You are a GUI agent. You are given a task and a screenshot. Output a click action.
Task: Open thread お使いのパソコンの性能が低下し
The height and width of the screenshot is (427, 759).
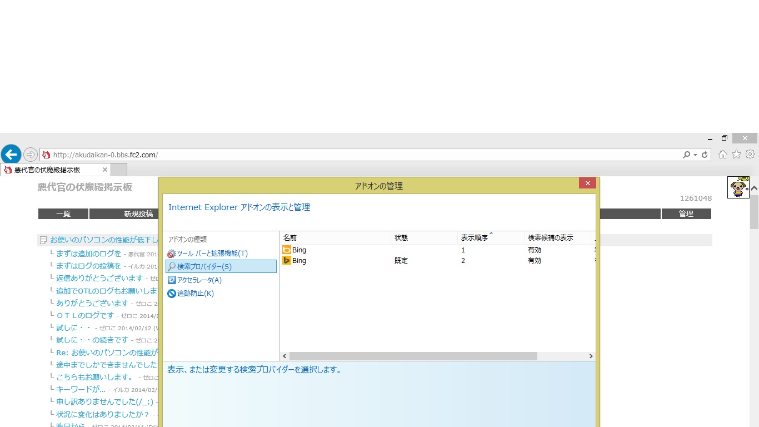click(104, 240)
